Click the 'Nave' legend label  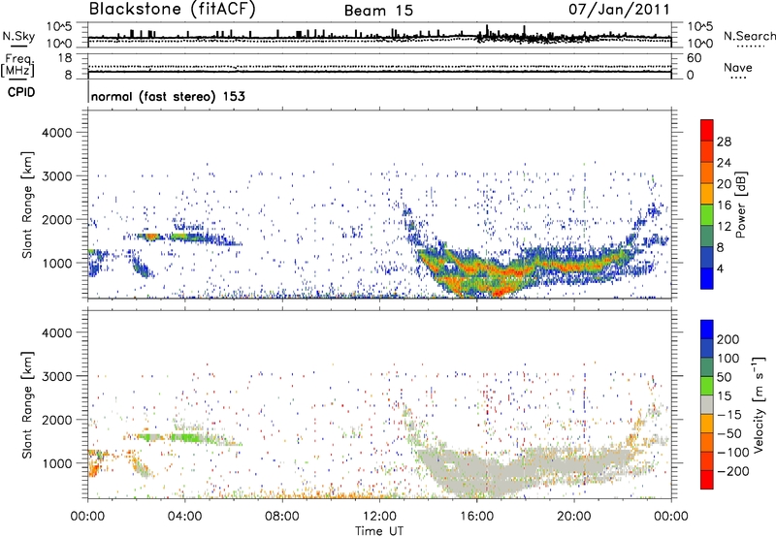tap(737, 68)
